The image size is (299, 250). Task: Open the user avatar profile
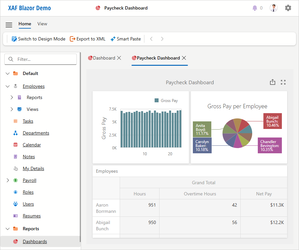273,8
